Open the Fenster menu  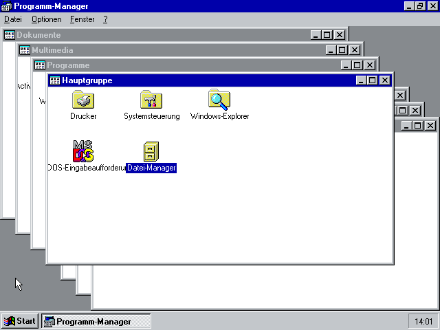pos(82,19)
